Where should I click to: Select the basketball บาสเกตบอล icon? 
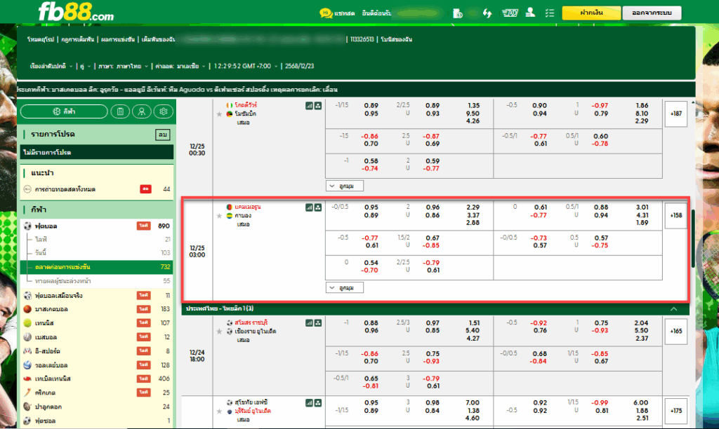pyautogui.click(x=27, y=309)
